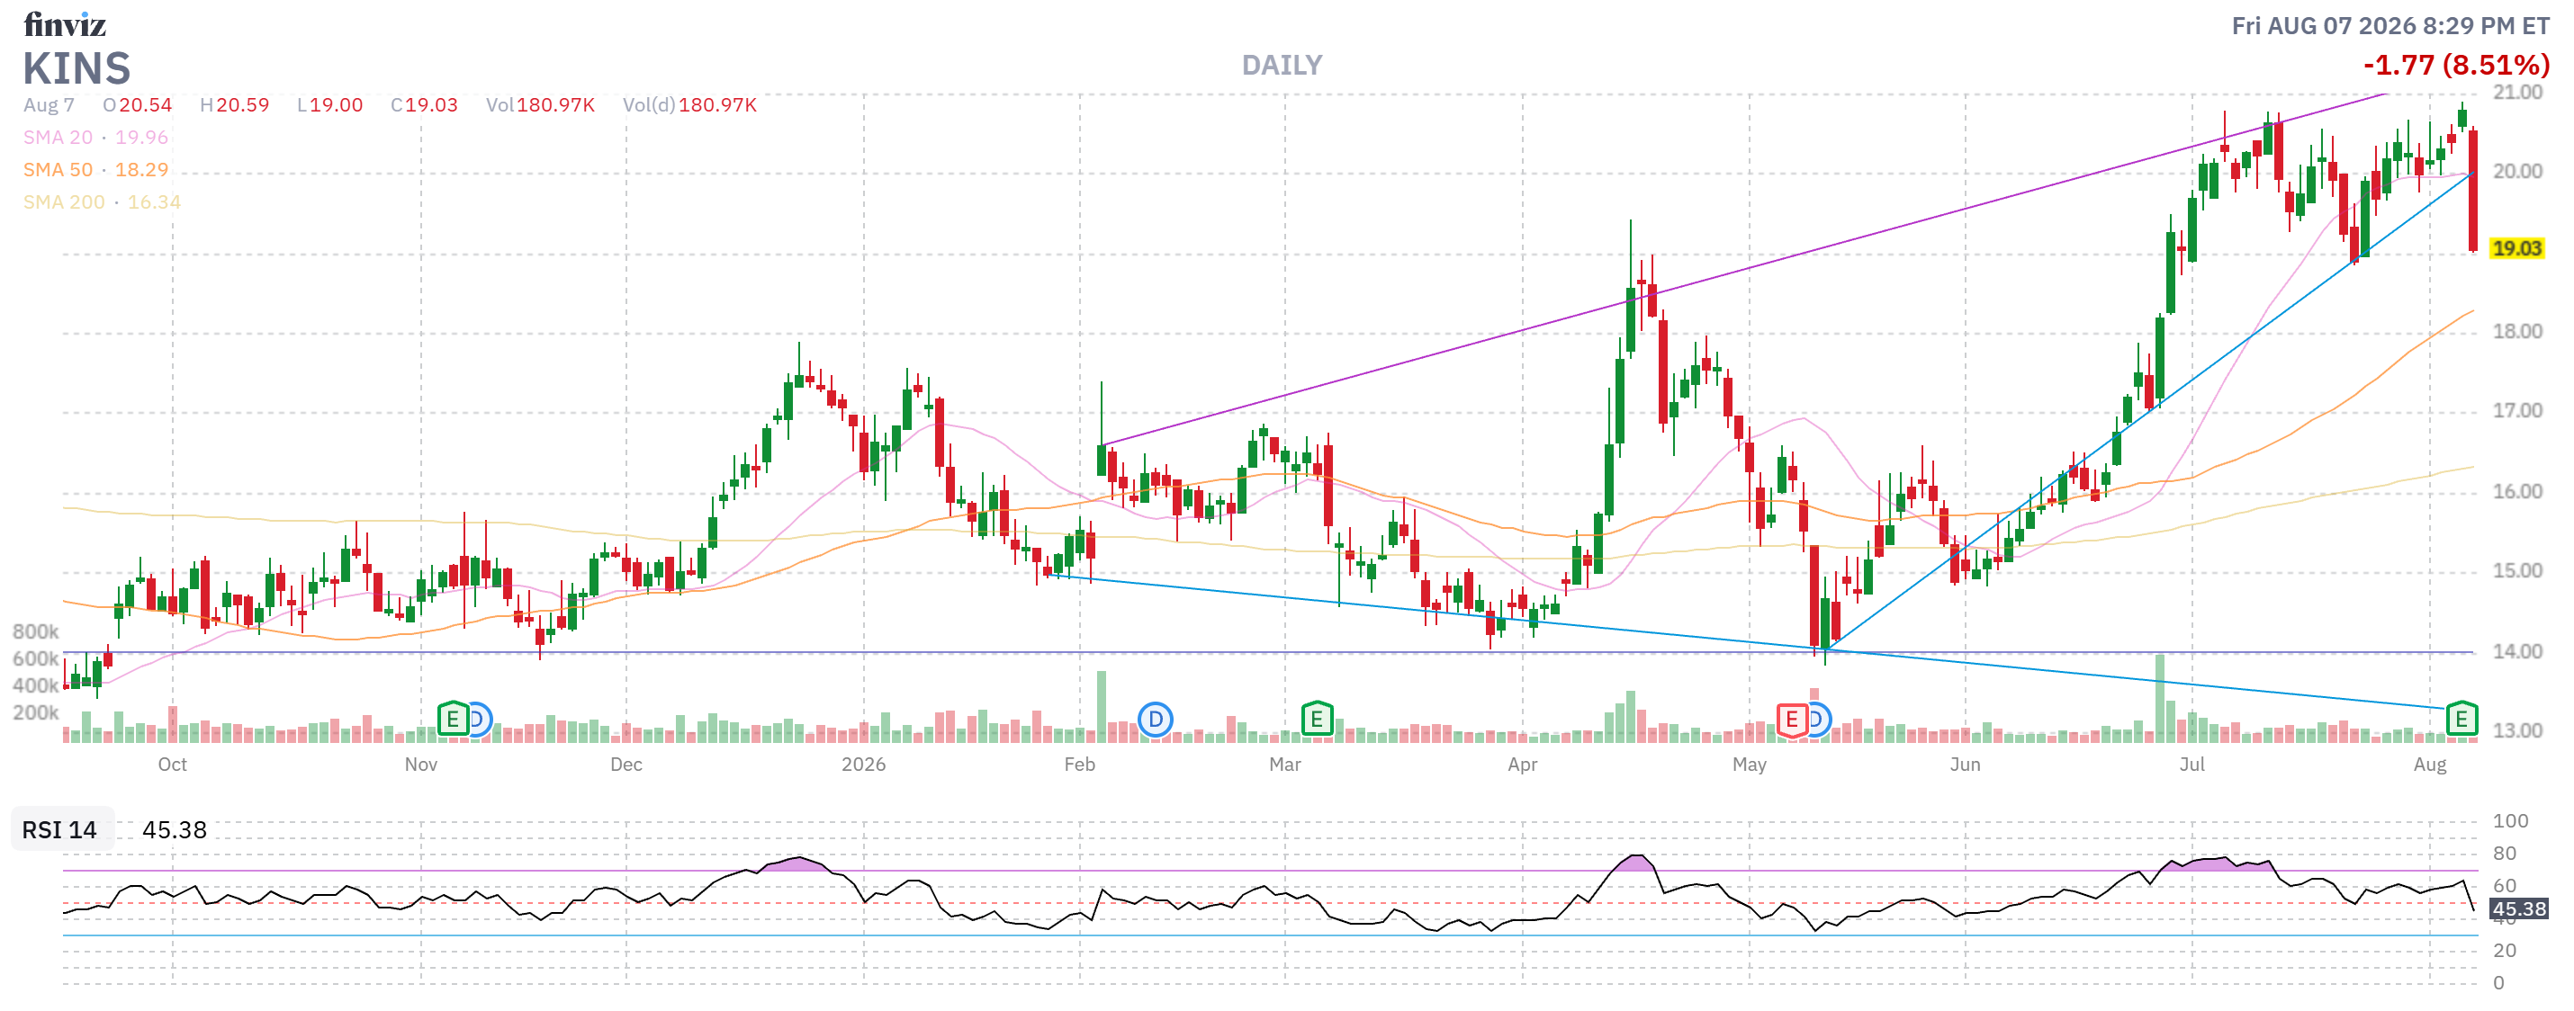Click the yellow 19.03 current price tag
The height and width of the screenshot is (1011, 2574).
[2516, 247]
